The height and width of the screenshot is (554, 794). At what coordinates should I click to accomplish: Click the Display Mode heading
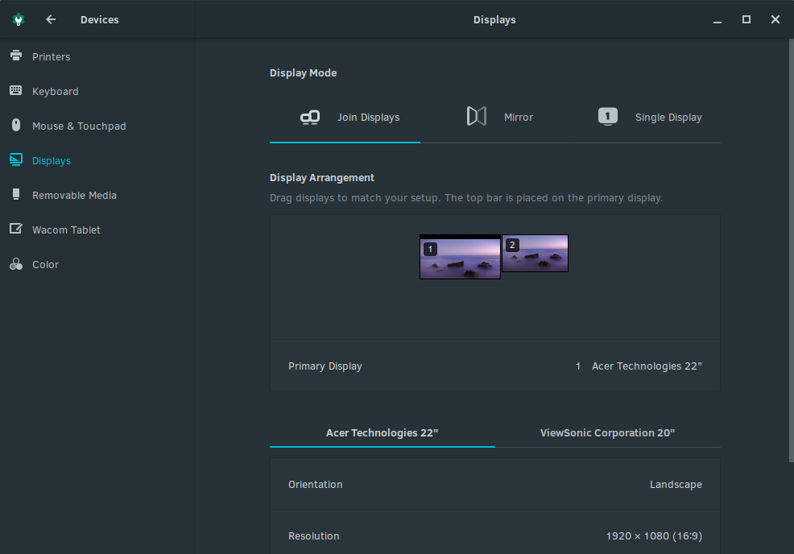(x=304, y=73)
